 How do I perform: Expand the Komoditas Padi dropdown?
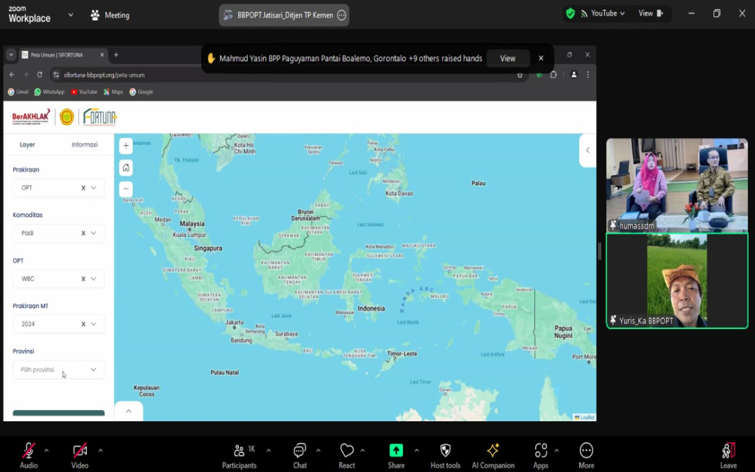coord(93,233)
